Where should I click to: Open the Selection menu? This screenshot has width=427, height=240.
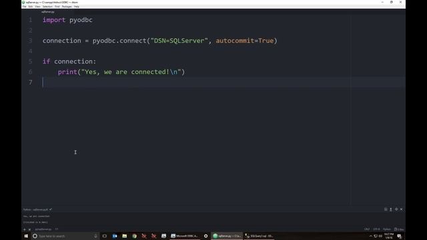pos(47,7)
